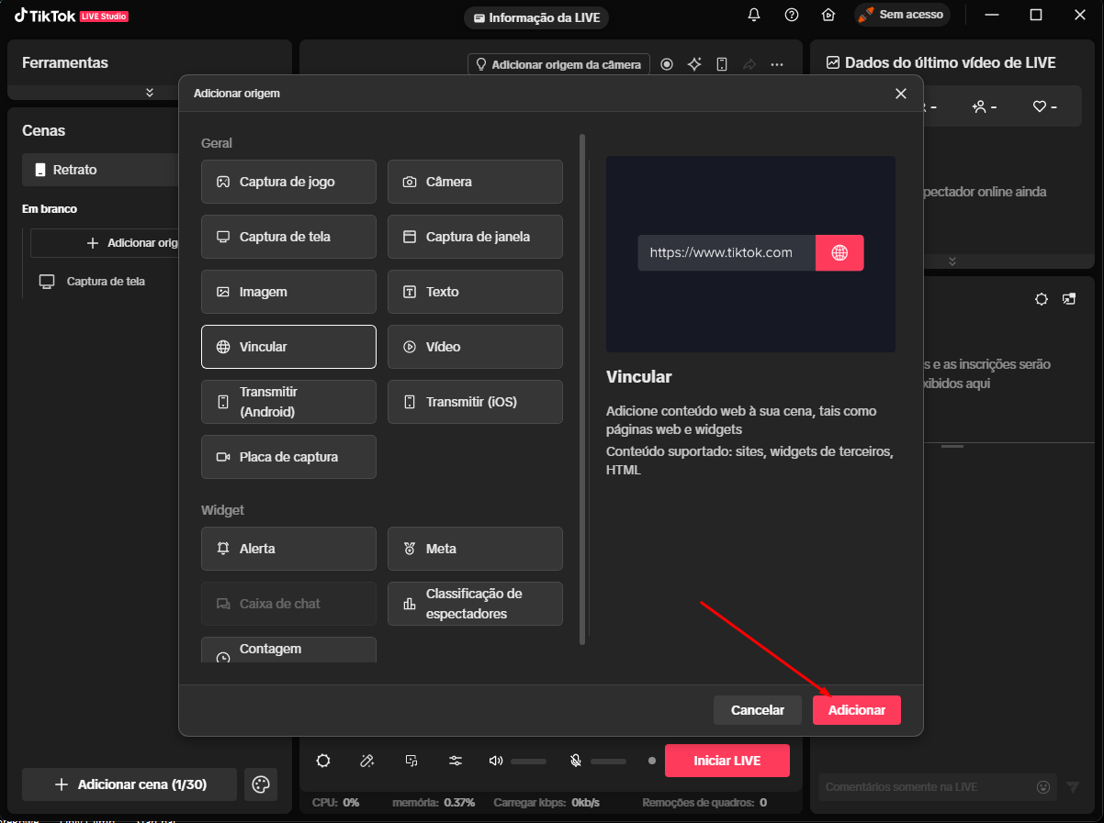1104x823 pixels.
Task: Open the LIVE center home icon
Action: click(x=828, y=15)
